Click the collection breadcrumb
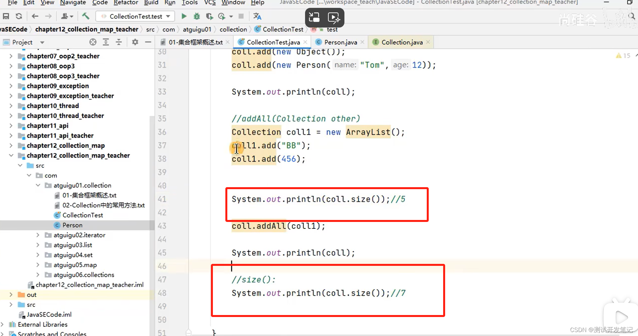The height and width of the screenshot is (336, 638). 233,29
